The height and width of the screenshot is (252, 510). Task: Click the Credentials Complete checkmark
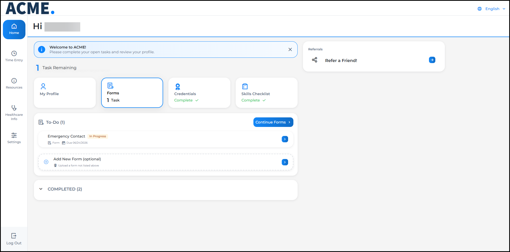point(197,100)
